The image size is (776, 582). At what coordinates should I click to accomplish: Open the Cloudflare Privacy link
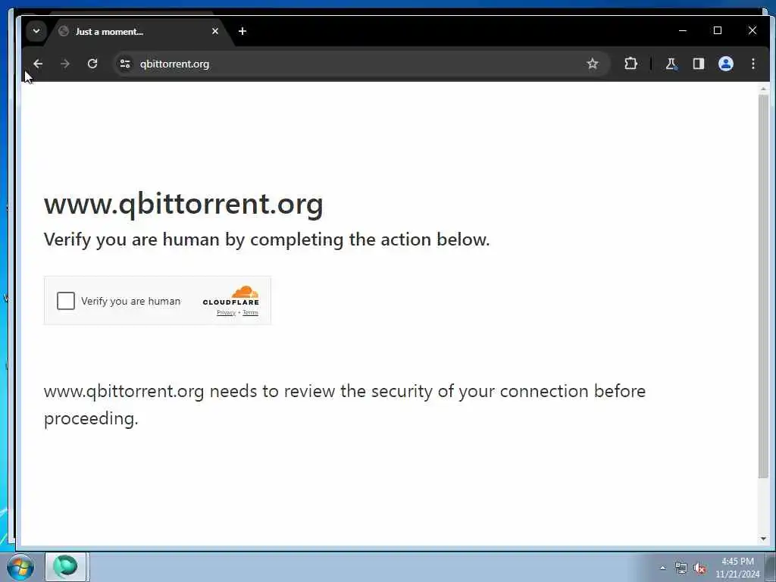tap(226, 313)
